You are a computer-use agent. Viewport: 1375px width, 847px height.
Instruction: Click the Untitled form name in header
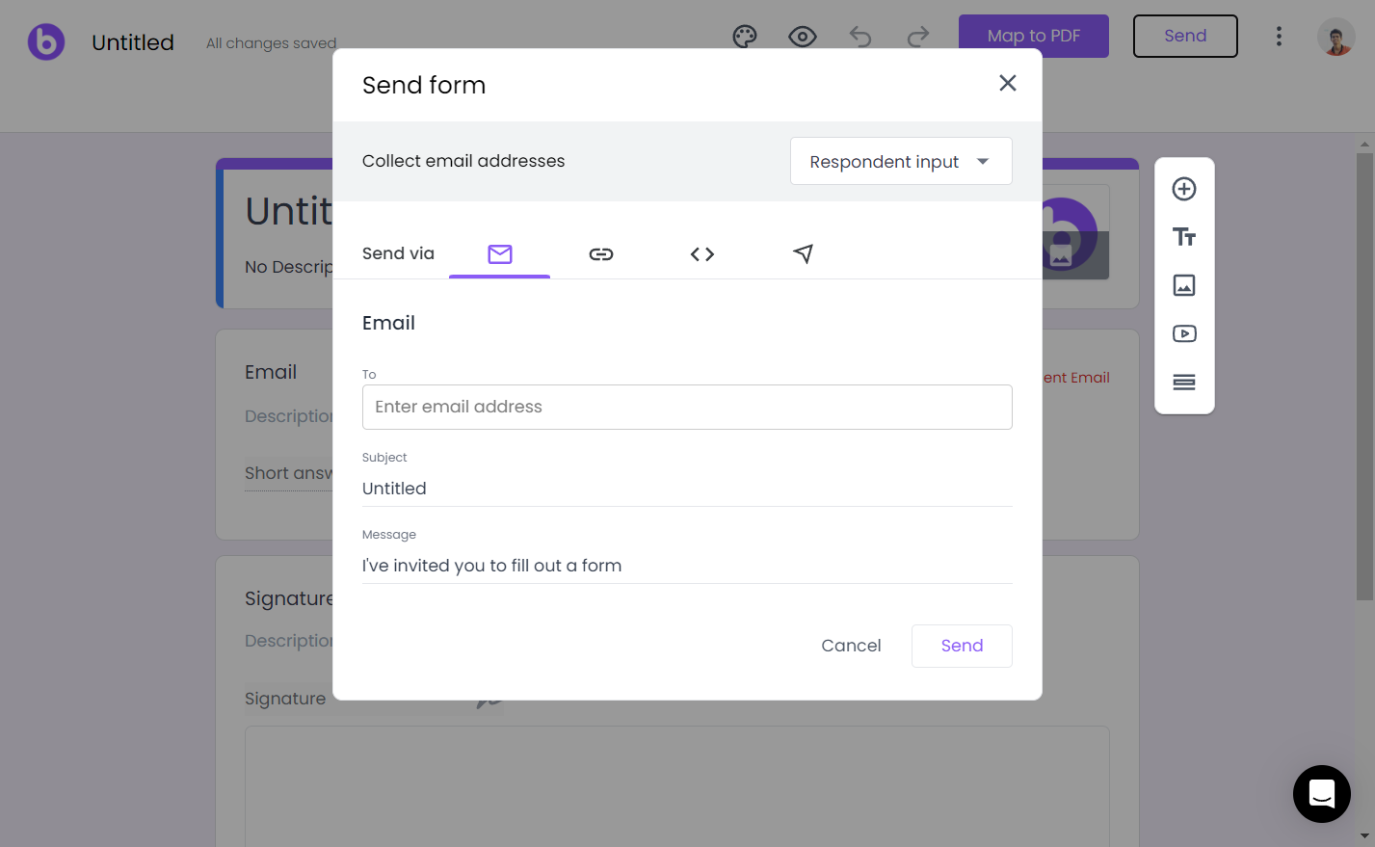pyautogui.click(x=133, y=42)
